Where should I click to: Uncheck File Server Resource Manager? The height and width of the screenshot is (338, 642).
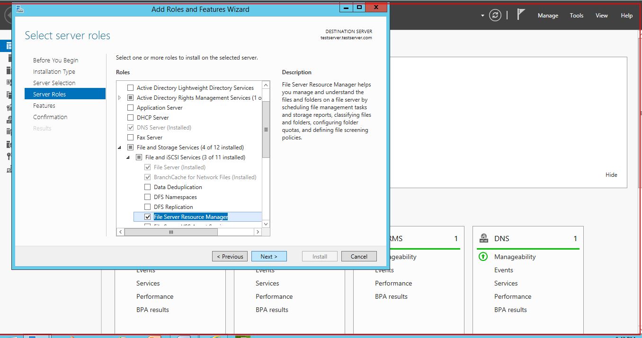[148, 217]
